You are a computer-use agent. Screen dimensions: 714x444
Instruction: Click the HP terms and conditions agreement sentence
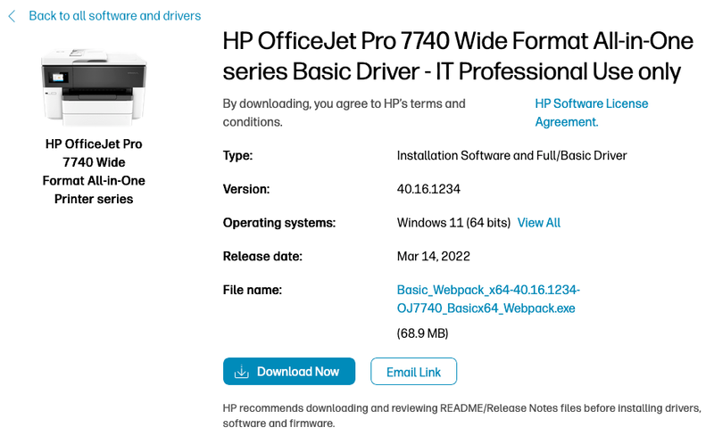coord(344,112)
